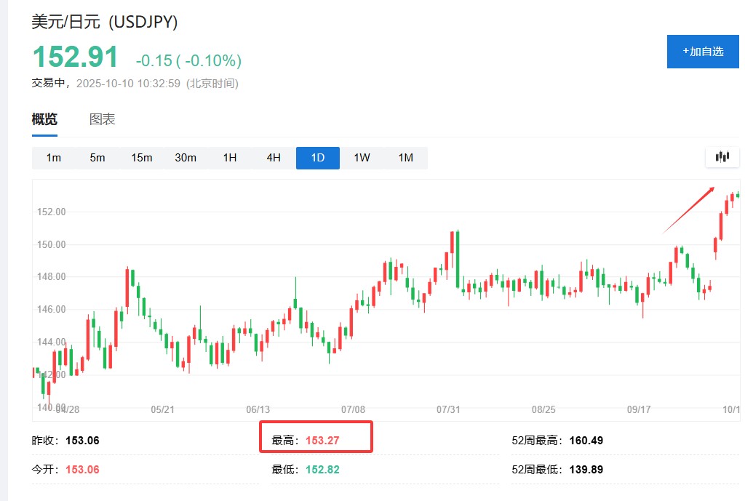
Task: Switch to 4H candles
Action: tap(274, 158)
